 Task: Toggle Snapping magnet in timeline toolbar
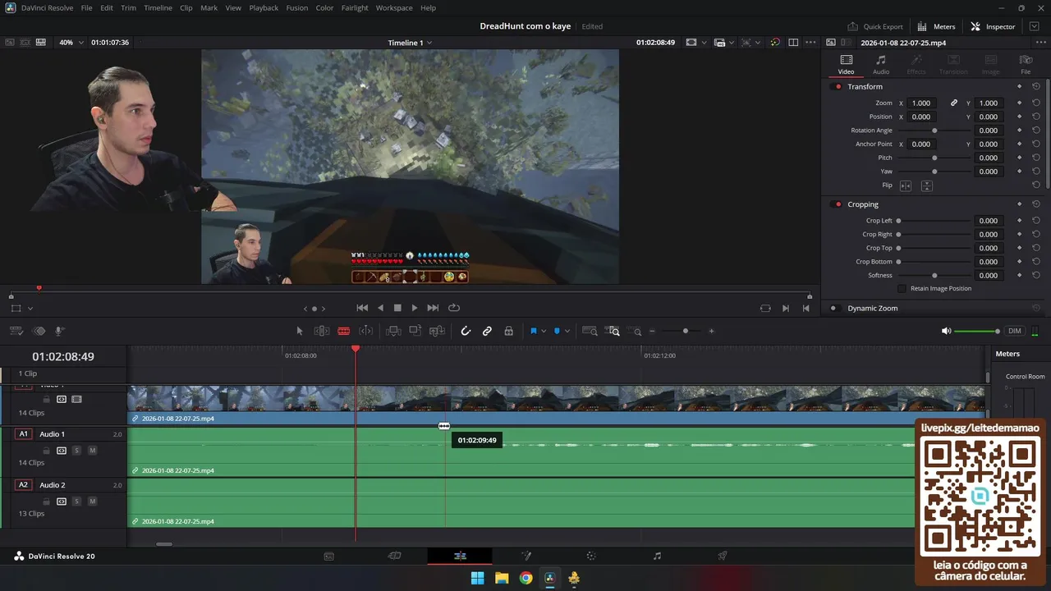tap(466, 331)
